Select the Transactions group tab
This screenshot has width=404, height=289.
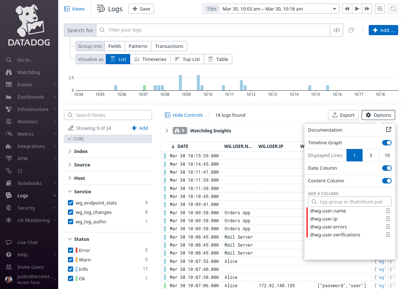pyautogui.click(x=169, y=46)
